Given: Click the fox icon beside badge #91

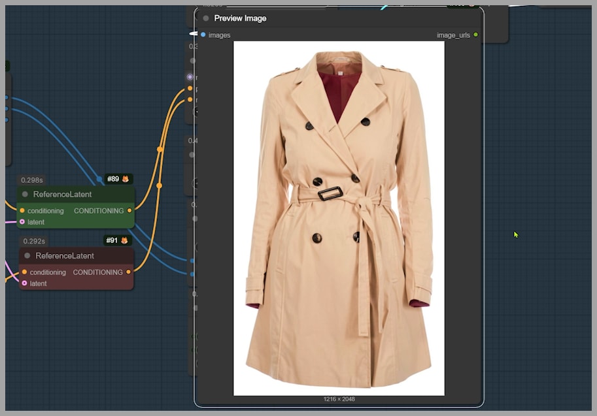Looking at the screenshot, I should click(126, 240).
